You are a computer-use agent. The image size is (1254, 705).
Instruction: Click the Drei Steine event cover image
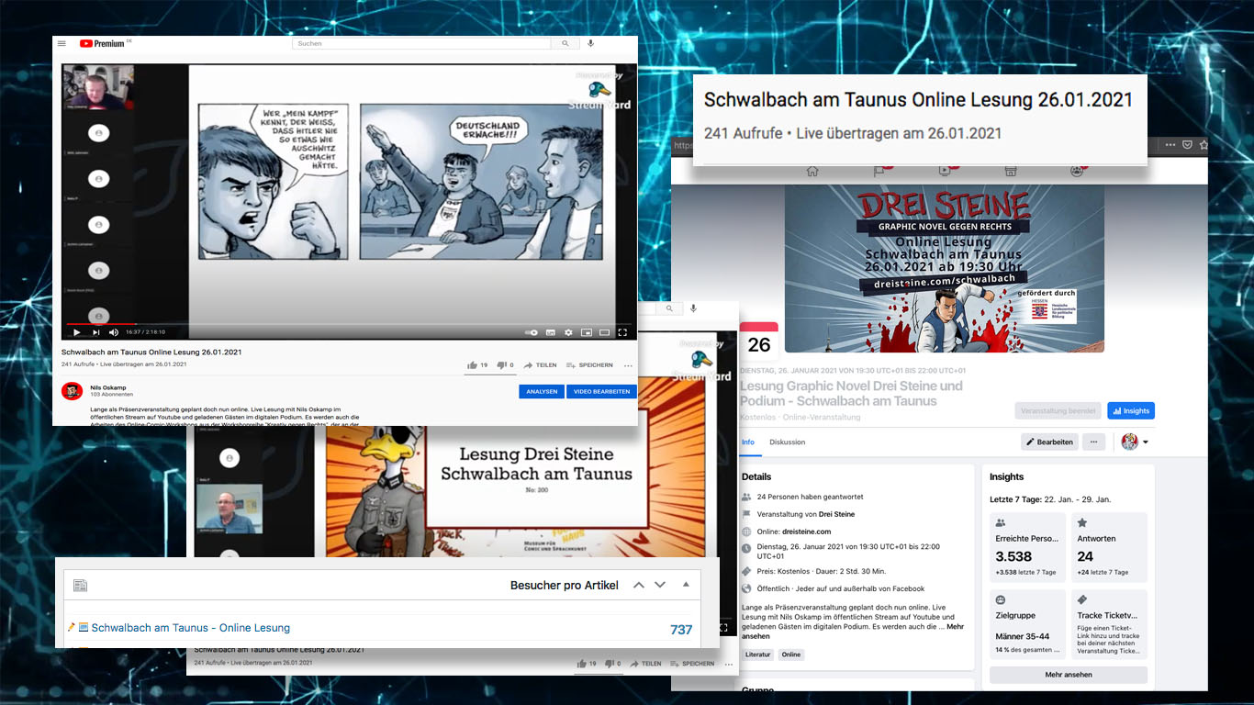click(945, 268)
